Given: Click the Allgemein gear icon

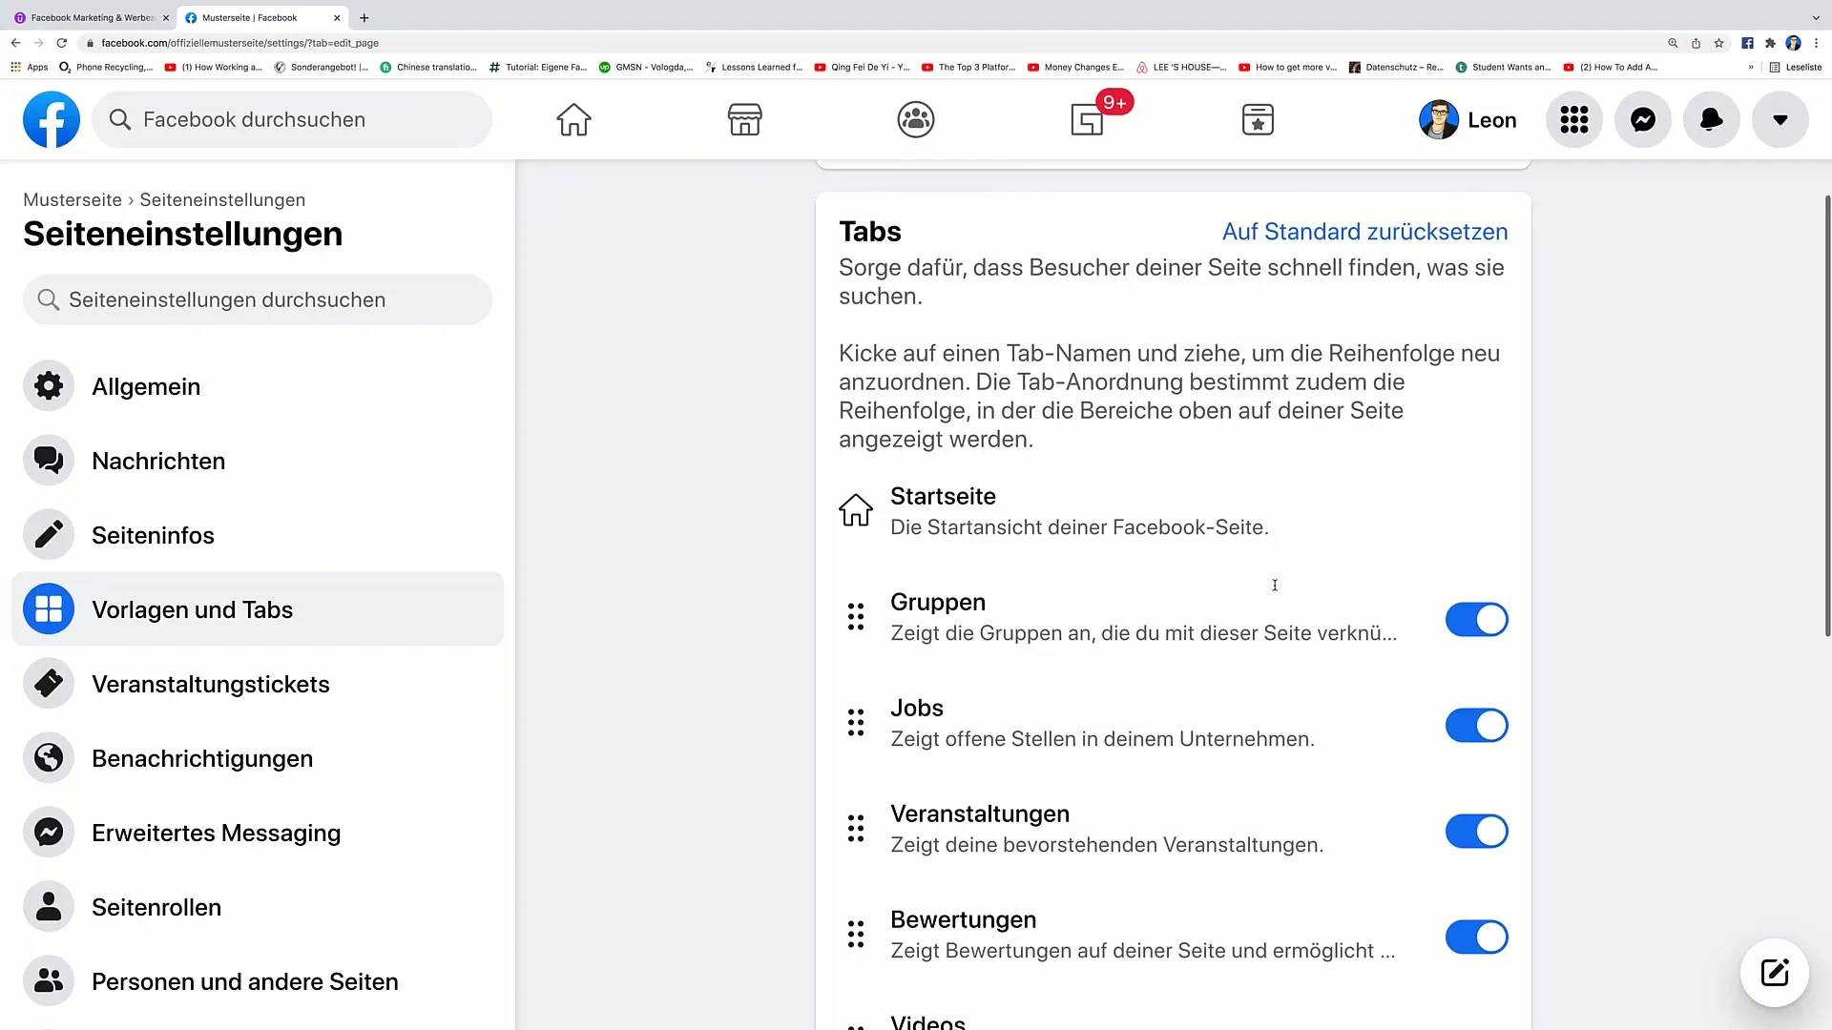Looking at the screenshot, I should 49,386.
